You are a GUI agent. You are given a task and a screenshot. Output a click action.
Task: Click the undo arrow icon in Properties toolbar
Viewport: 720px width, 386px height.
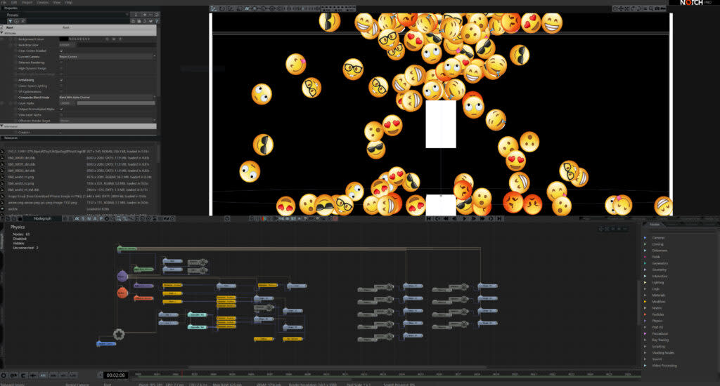point(145,21)
